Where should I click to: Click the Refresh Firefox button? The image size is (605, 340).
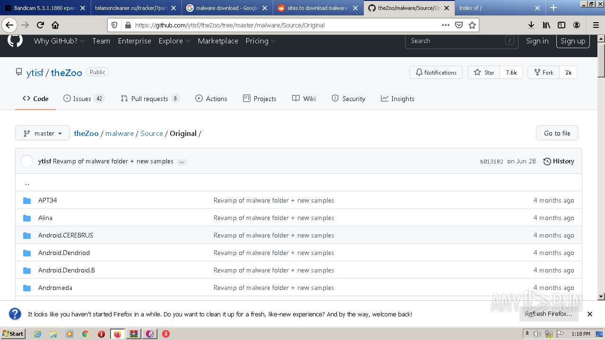coord(548,314)
